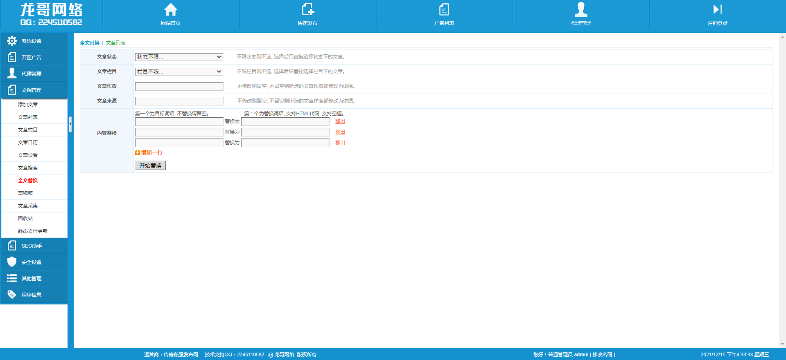This screenshot has height=360, width=786.
Task: Click the 开始替换 button
Action: (x=150, y=165)
